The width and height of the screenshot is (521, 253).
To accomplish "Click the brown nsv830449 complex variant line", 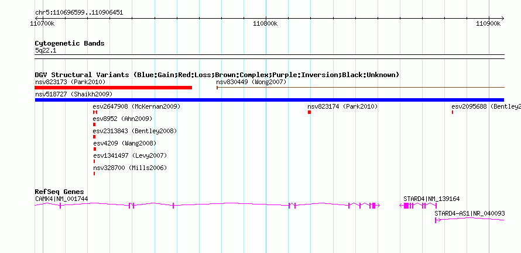I will [x=361, y=88].
